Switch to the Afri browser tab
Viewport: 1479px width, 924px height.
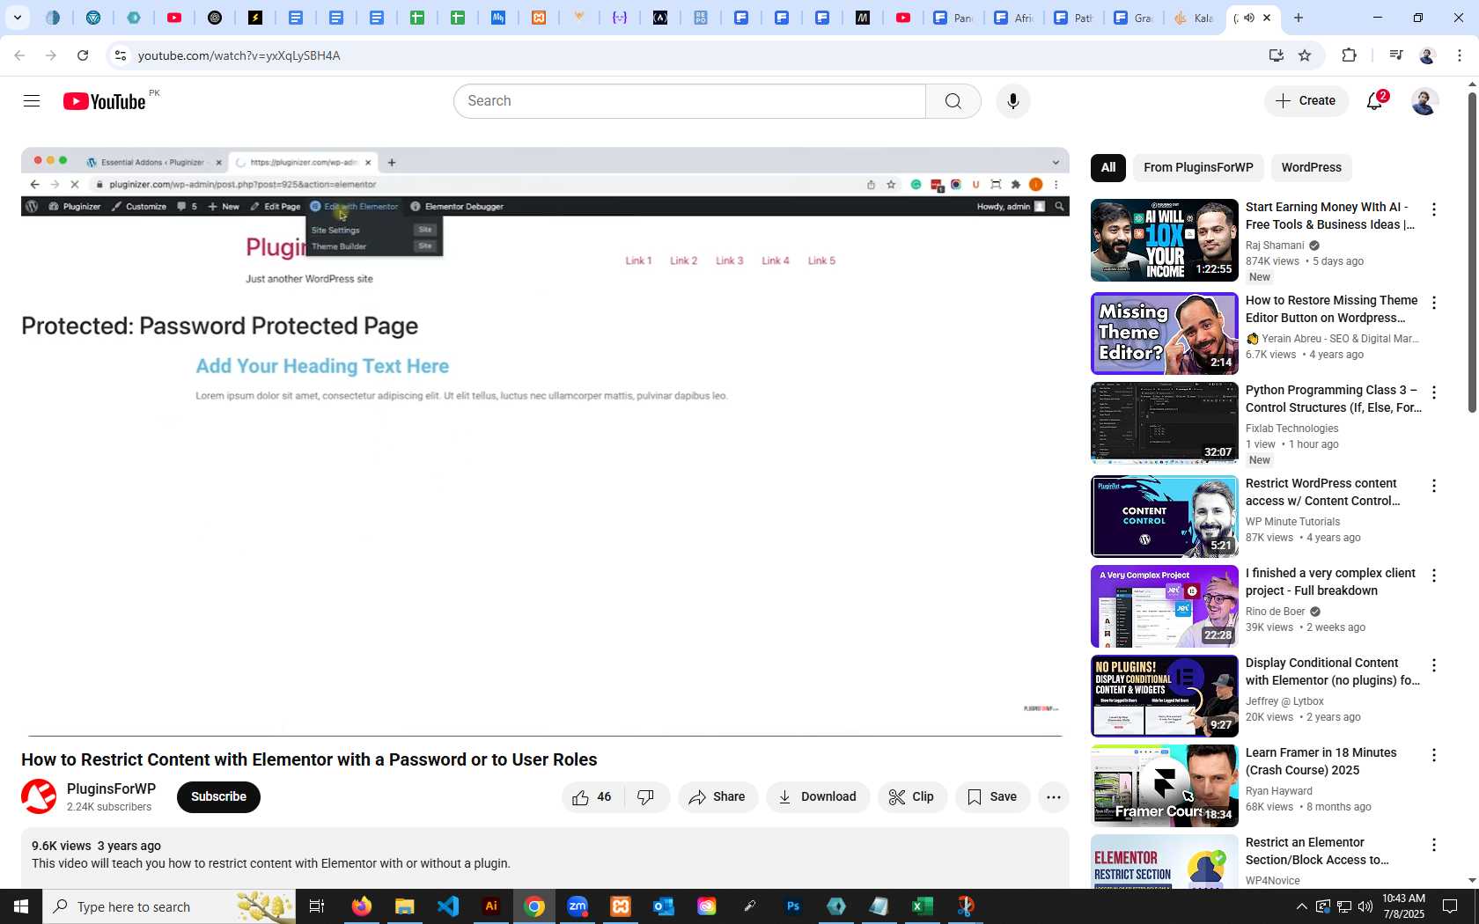1013,18
